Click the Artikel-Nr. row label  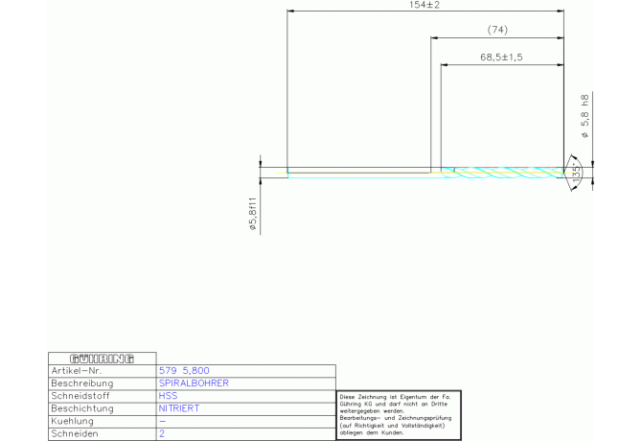click(x=76, y=370)
